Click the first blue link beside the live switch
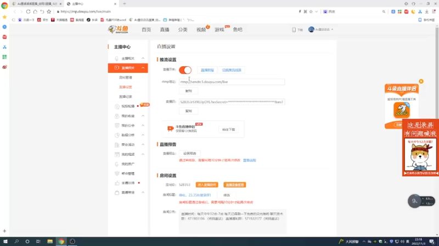This screenshot has width=439, height=246. point(207,70)
